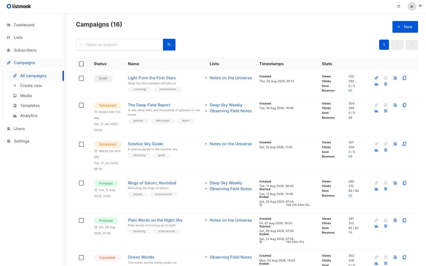Click bounces count 62 for Light From First Stars
Screen dimensions: 426x266
(350, 91)
